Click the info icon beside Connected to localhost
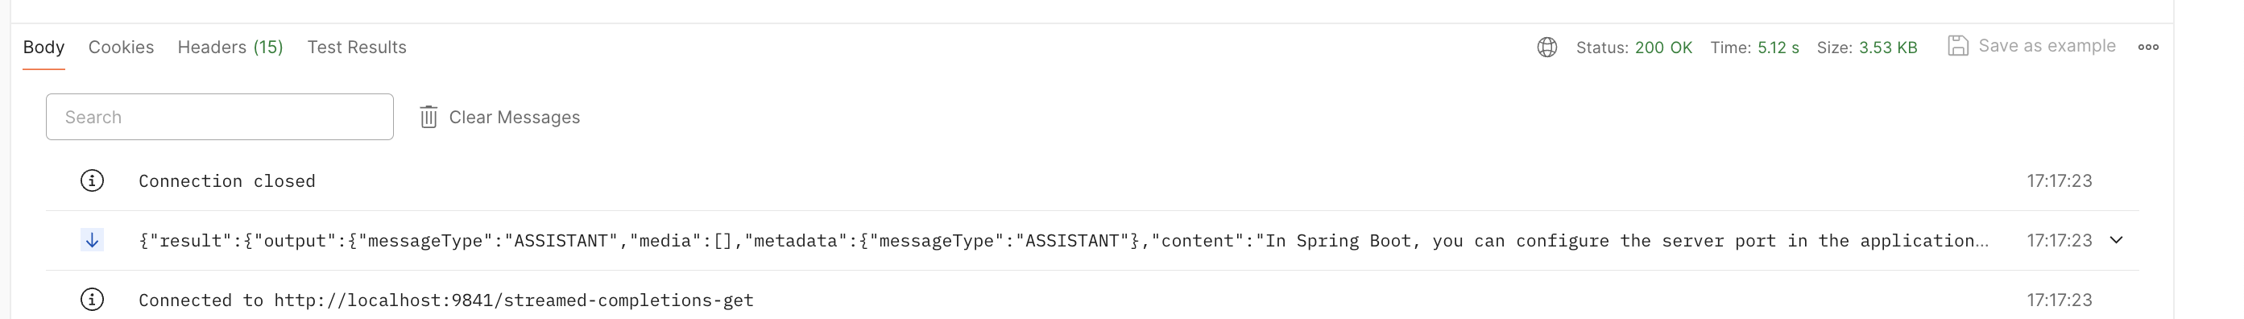2244x319 pixels. pos(93,300)
